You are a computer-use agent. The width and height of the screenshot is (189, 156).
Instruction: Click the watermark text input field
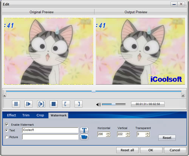click(50, 130)
